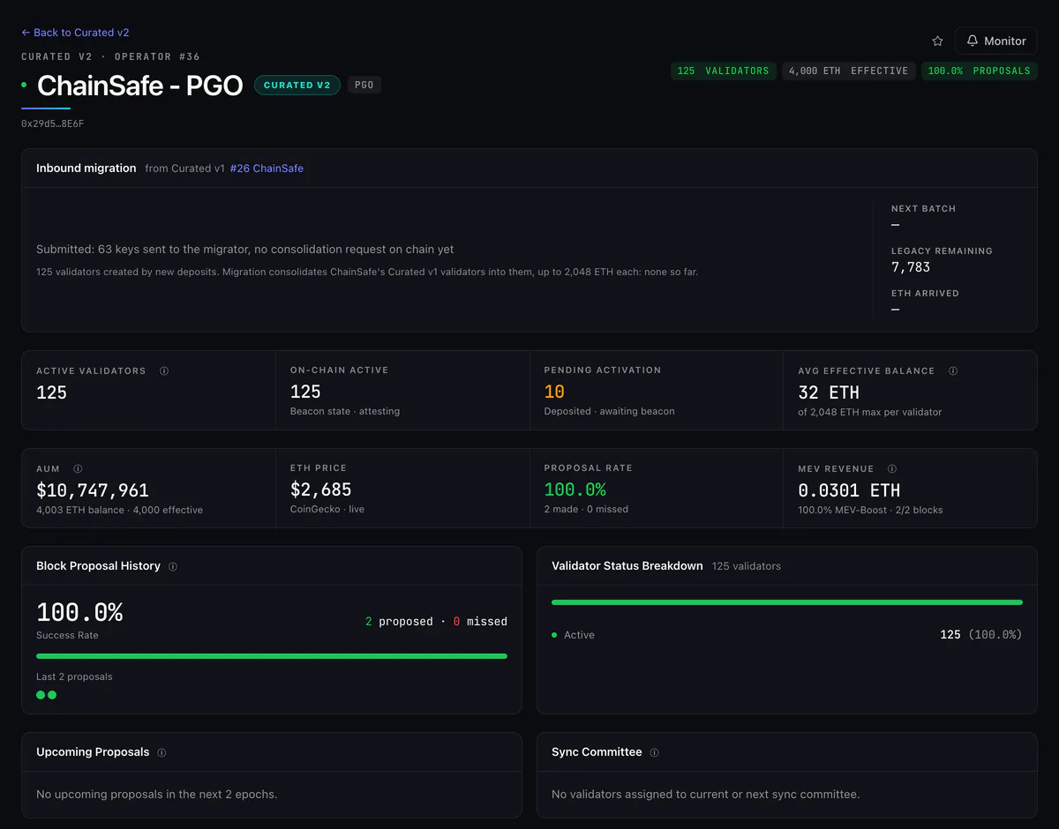The image size is (1059, 829).
Task: Click the star favorite icon
Action: pyautogui.click(x=937, y=41)
